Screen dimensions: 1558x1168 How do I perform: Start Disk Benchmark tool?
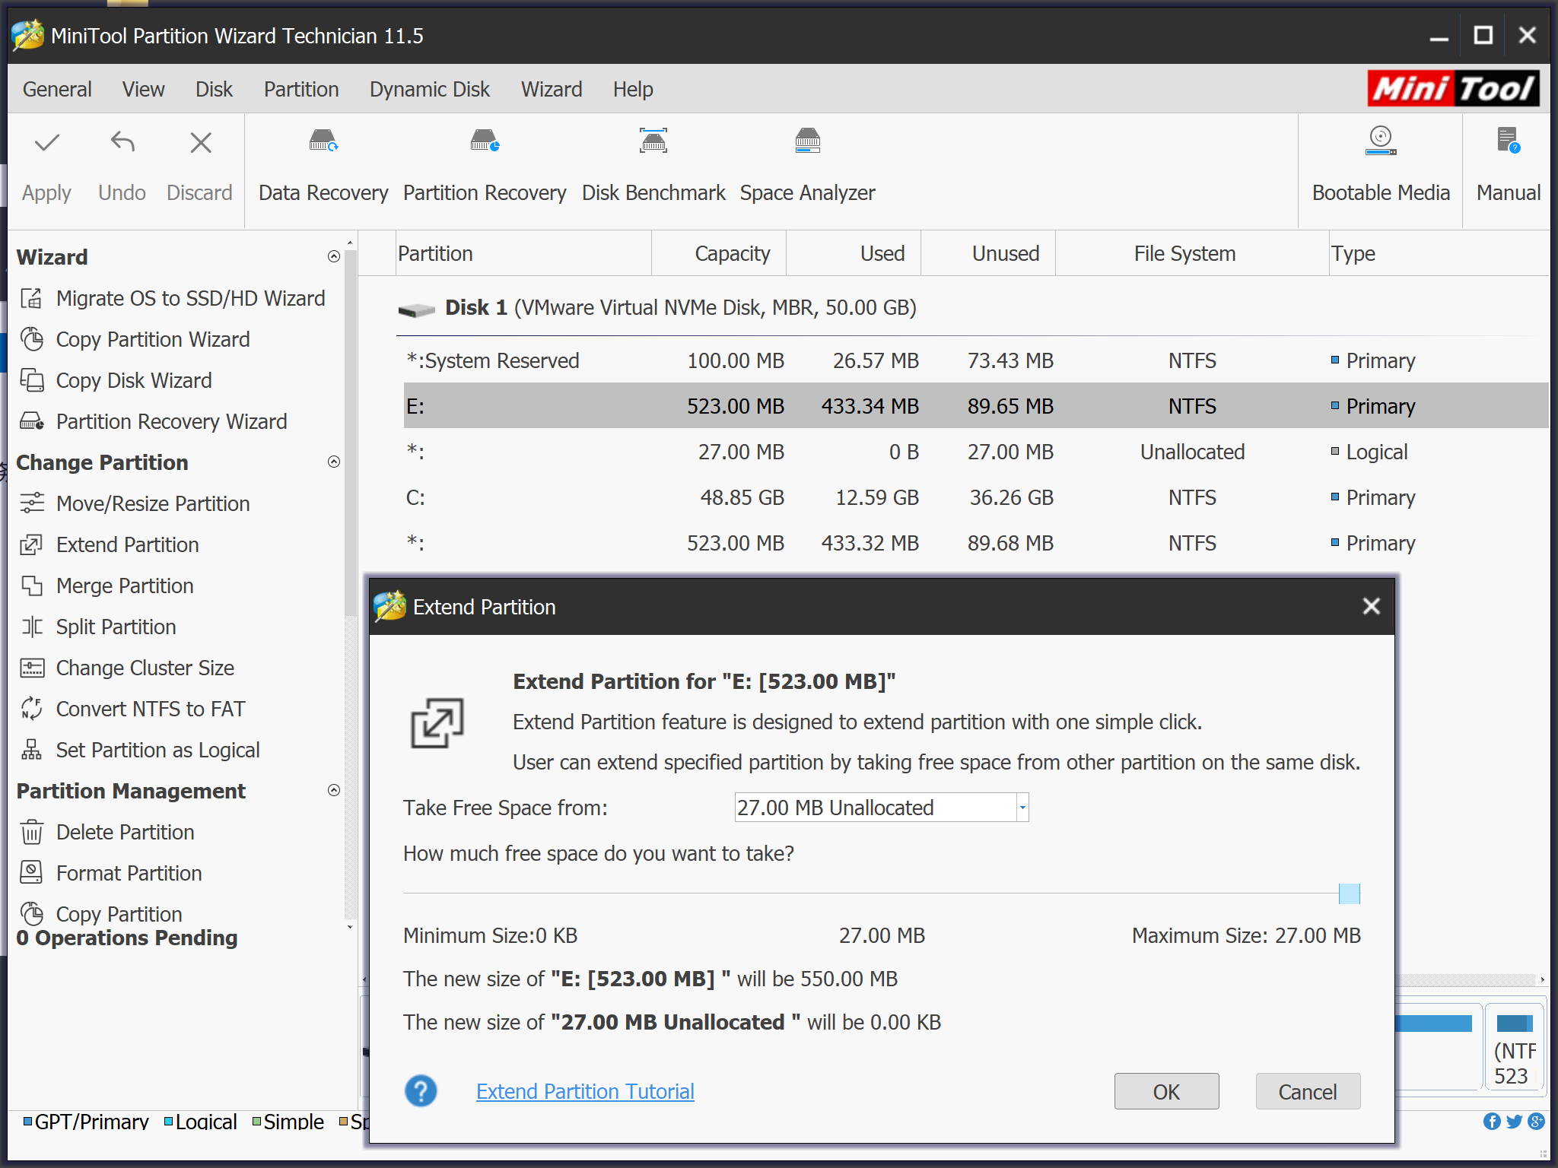(x=653, y=167)
